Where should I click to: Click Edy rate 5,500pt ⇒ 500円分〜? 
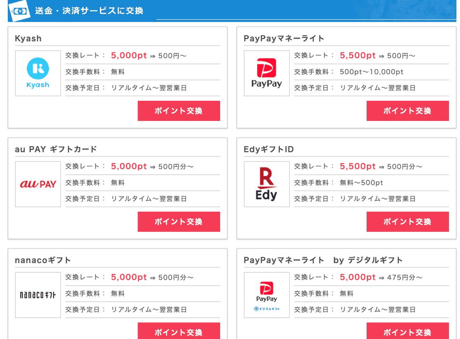(381, 166)
